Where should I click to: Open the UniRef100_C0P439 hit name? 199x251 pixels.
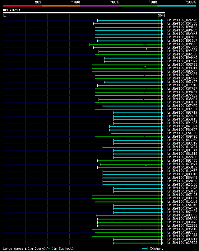[182, 208]
